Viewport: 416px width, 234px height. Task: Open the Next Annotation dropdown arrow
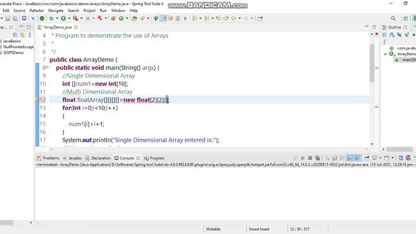(200, 18)
